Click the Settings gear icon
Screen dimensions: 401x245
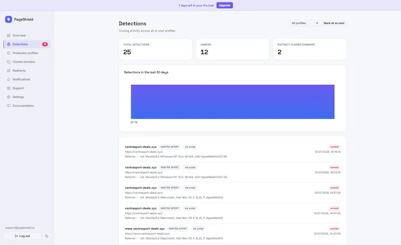[9, 97]
